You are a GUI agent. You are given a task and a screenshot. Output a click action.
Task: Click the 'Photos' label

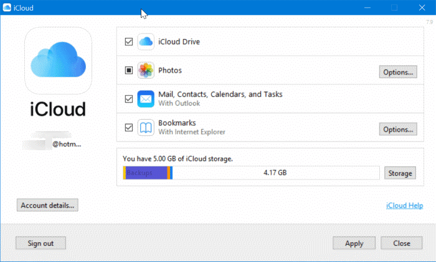tap(170, 70)
